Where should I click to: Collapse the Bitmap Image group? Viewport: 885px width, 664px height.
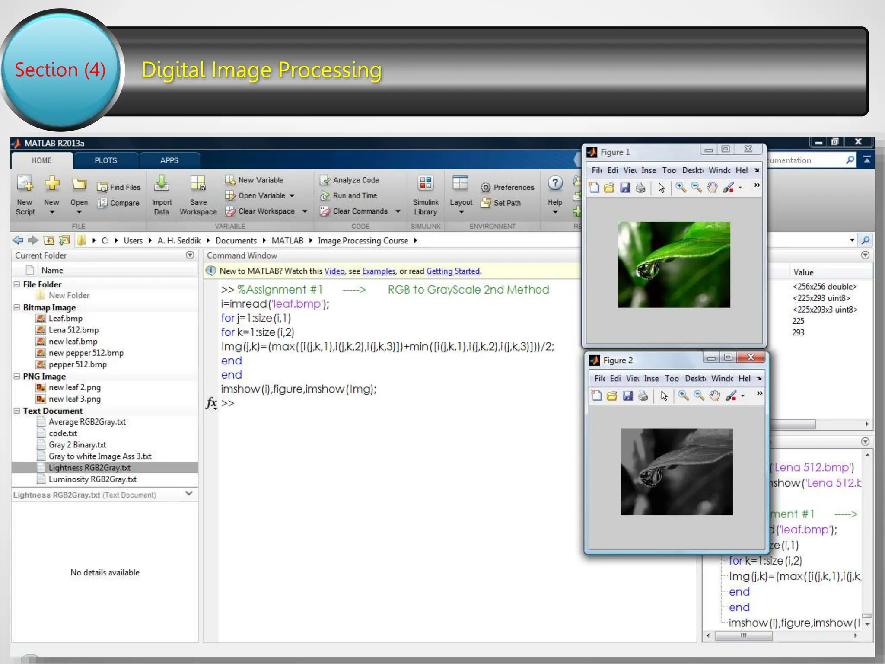tap(17, 307)
